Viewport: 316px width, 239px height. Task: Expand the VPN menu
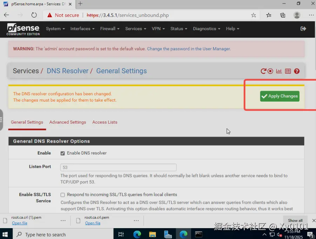click(158, 29)
